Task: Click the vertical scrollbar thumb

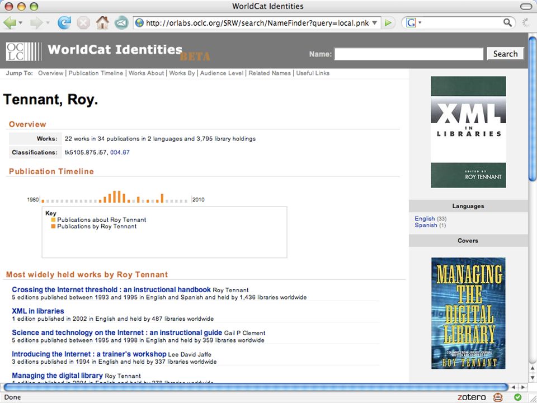Action: click(x=533, y=108)
